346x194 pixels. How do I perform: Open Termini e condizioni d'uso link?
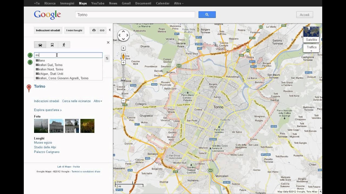pyautogui.click(x=86, y=171)
